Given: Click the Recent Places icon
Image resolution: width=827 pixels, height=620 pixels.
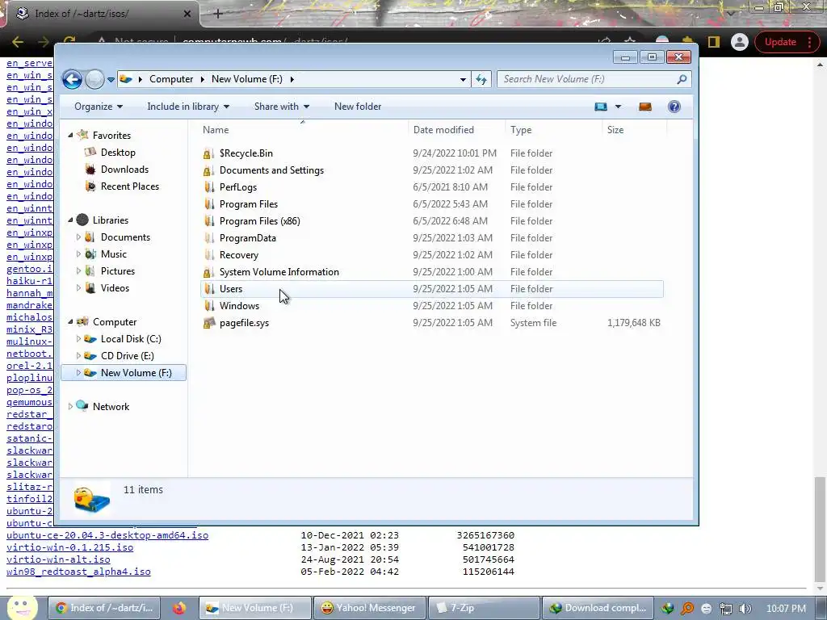Looking at the screenshot, I should pos(90,186).
